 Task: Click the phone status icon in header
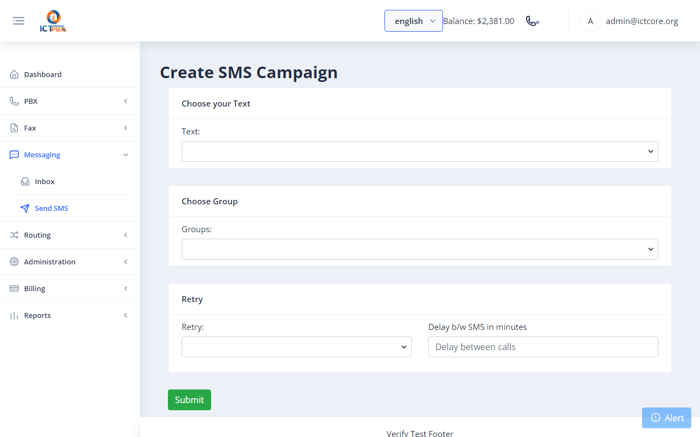pos(532,21)
